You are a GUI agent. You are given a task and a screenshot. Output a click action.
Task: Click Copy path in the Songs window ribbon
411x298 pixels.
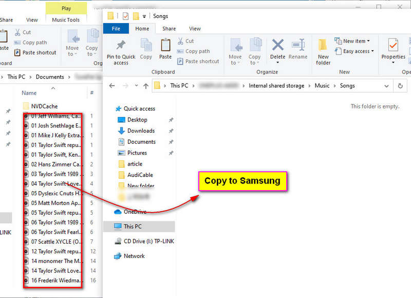point(194,51)
